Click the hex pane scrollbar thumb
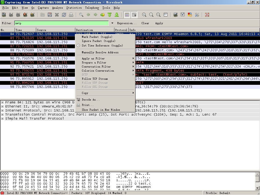The height and width of the screenshot is (195, 260). point(257,179)
